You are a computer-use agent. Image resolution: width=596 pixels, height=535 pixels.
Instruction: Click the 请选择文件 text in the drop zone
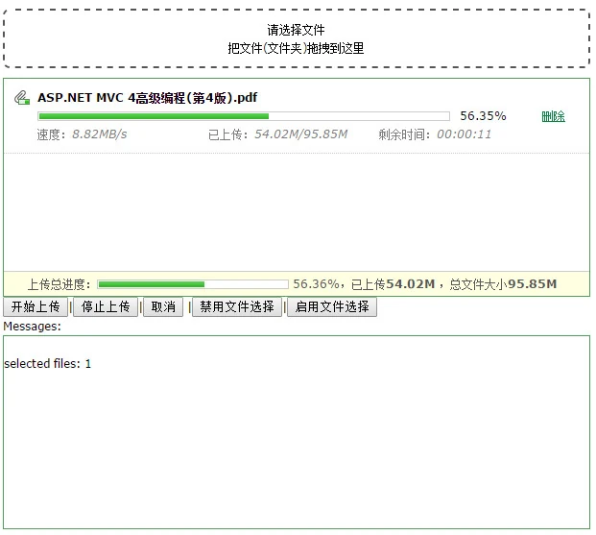296,30
